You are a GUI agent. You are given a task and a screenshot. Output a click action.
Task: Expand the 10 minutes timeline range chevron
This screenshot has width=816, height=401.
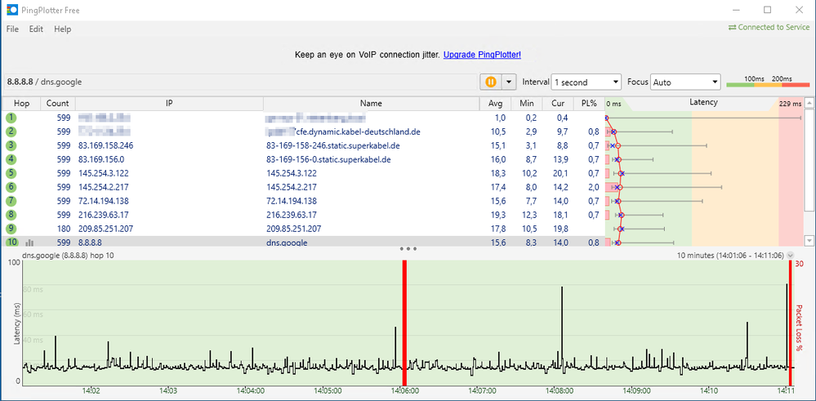(791, 256)
